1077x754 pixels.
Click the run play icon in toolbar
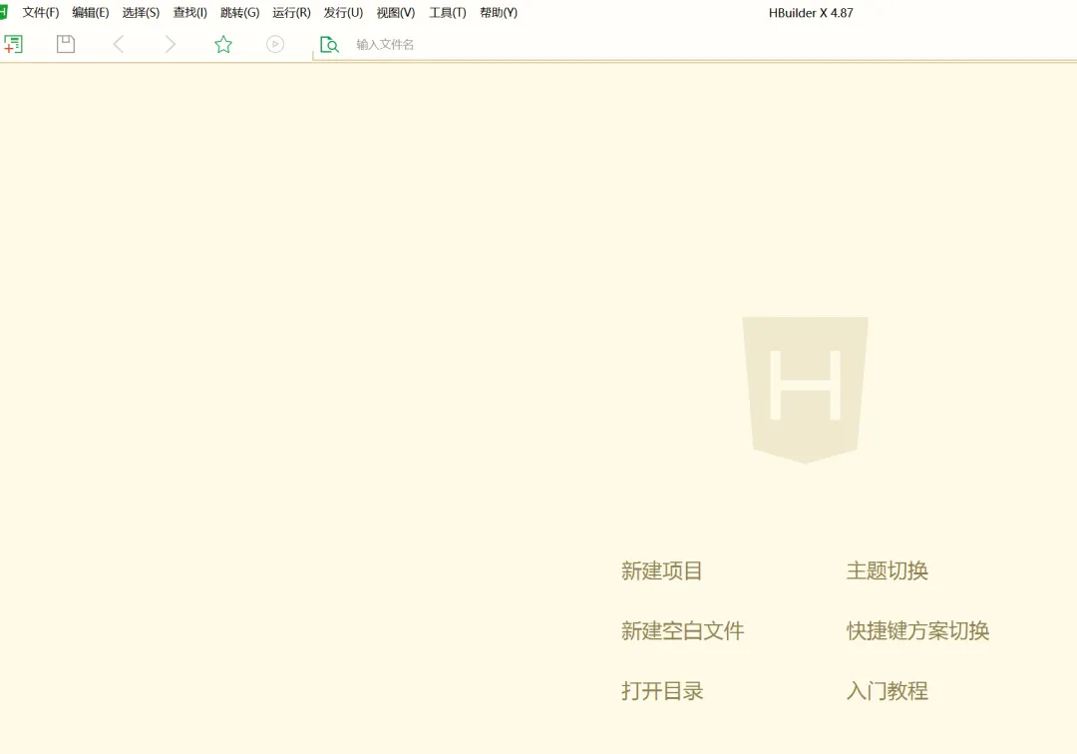[x=275, y=45]
